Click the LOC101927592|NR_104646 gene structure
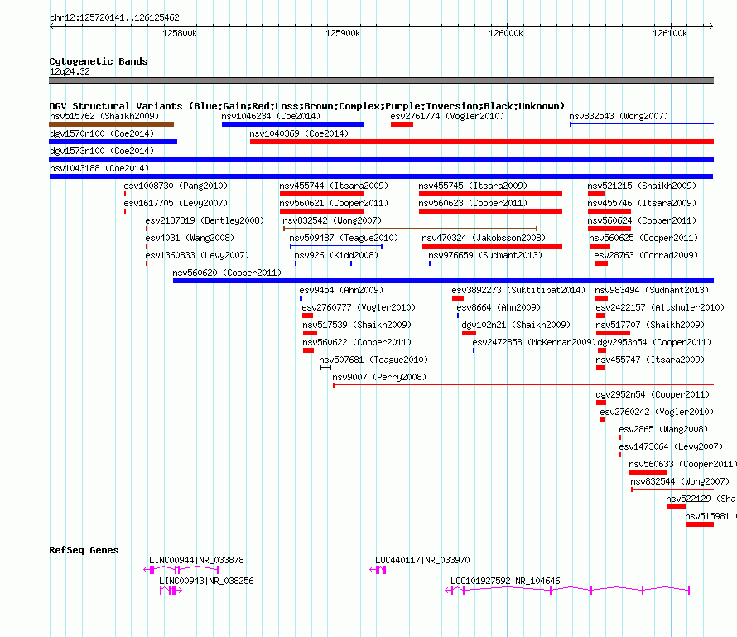Image resolution: width=737 pixels, height=637 pixels. (x=567, y=591)
